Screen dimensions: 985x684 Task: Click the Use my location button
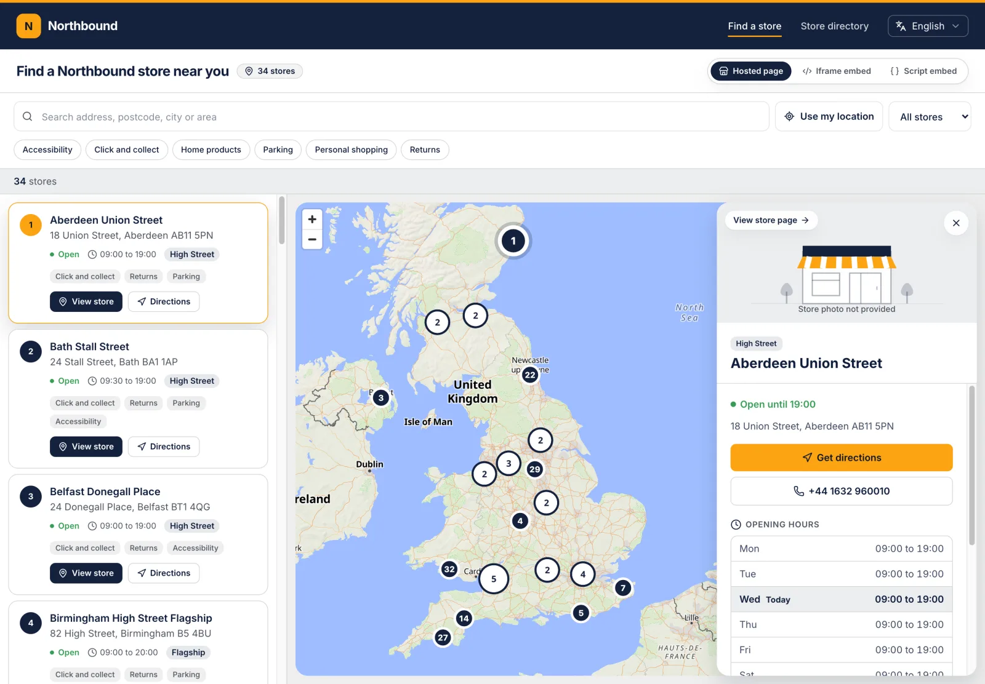click(829, 117)
